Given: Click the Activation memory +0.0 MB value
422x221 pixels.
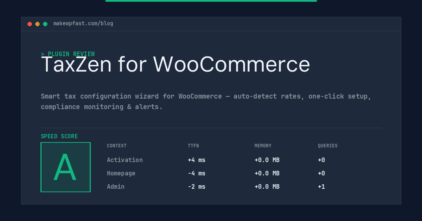Looking at the screenshot, I should (267, 160).
